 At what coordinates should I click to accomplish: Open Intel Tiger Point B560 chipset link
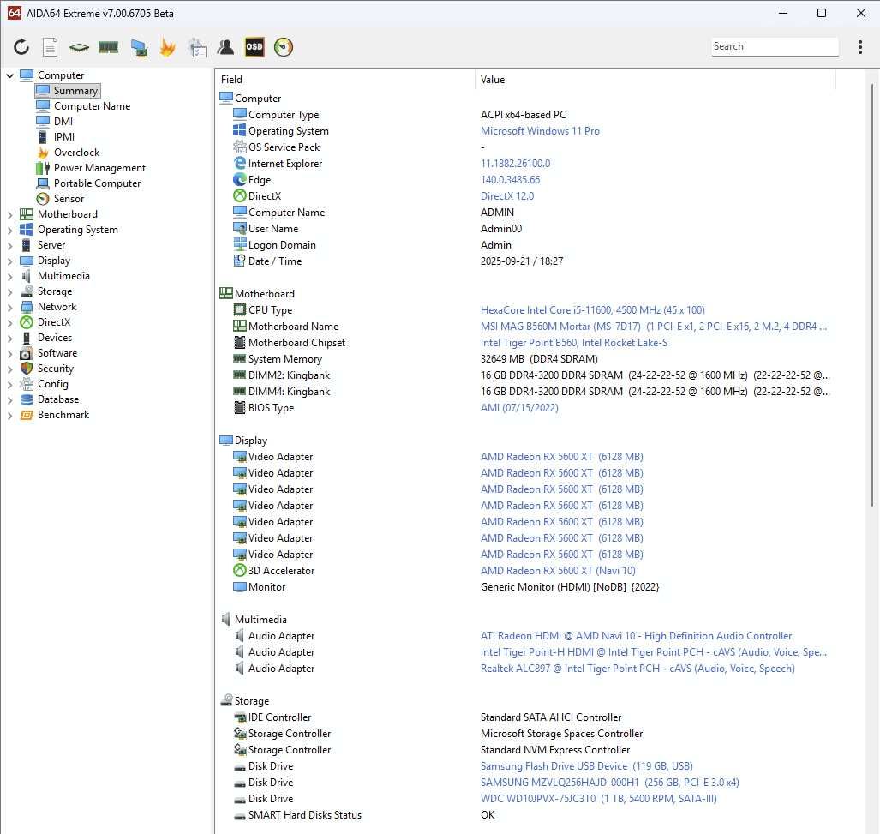click(x=574, y=342)
